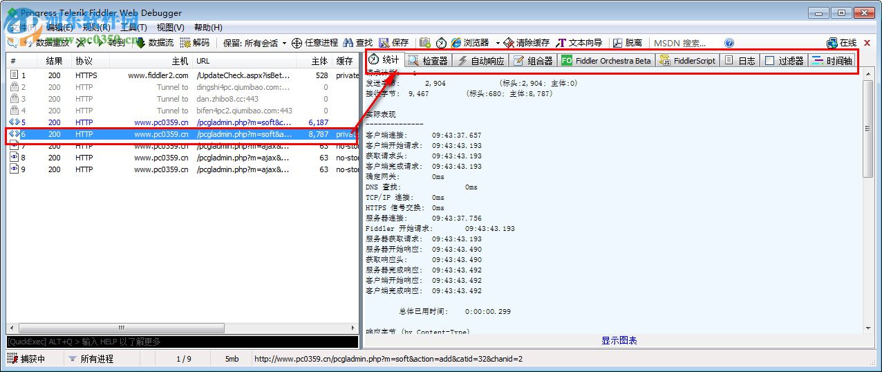Close the toolbar with the red X
This screenshot has height=372, width=882.
click(867, 43)
